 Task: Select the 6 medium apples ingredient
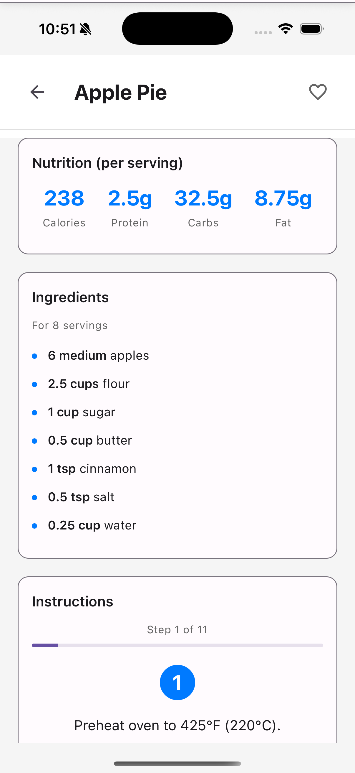click(x=98, y=356)
